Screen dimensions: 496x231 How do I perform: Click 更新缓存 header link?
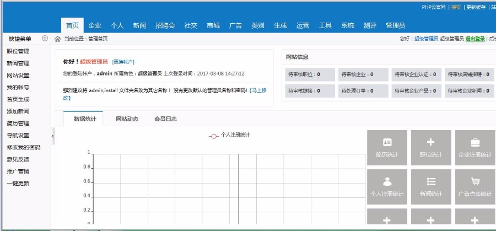476,7
